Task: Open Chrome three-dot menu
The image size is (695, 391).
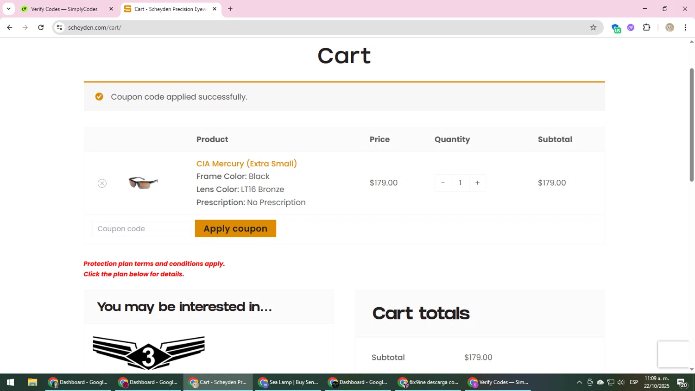Action: coord(685,27)
